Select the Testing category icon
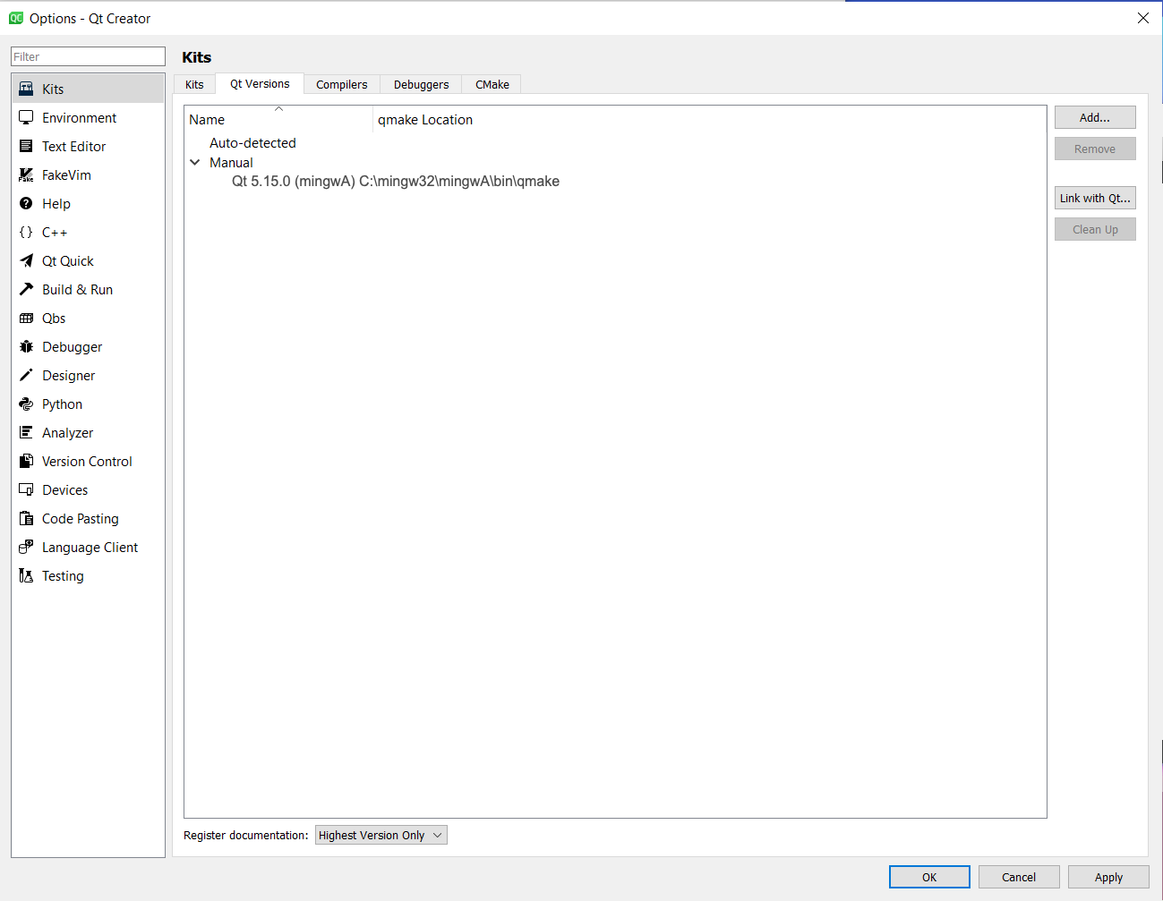 click(x=59, y=575)
